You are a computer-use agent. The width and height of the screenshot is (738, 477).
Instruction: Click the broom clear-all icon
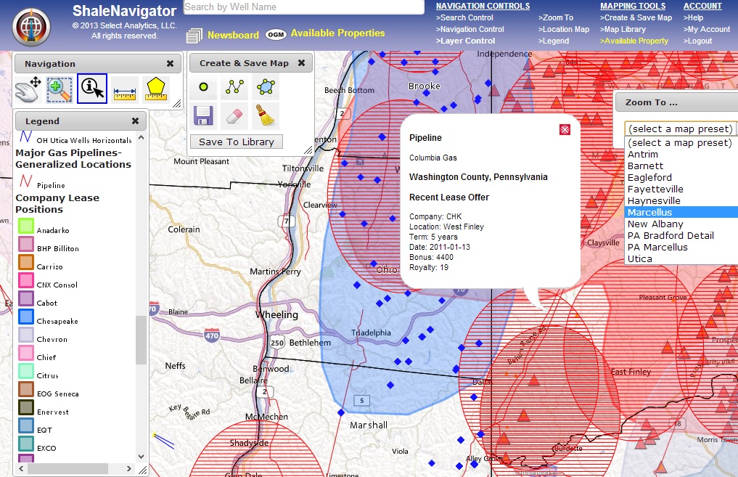[266, 115]
